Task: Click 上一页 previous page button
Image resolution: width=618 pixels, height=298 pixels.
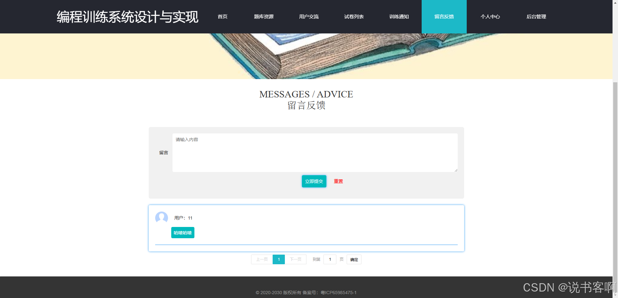Action: point(262,259)
